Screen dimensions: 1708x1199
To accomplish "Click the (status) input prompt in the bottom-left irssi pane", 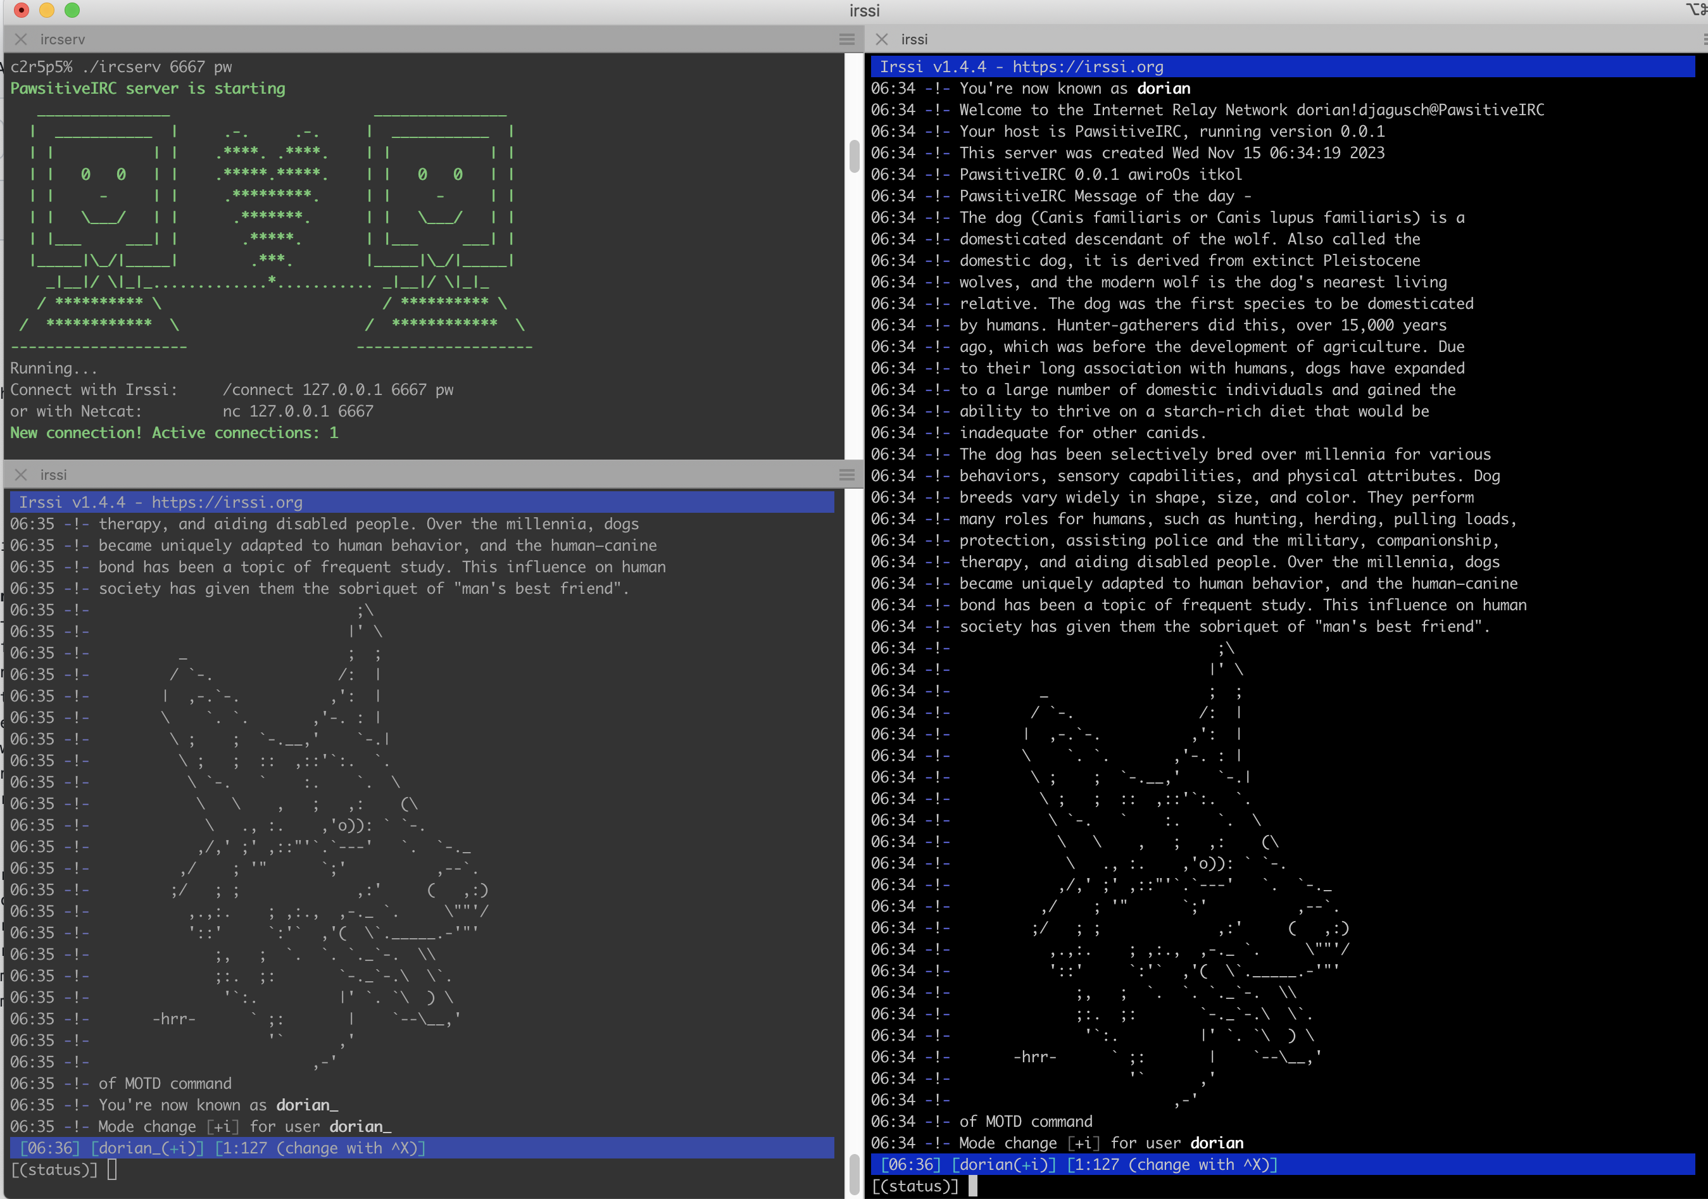I will pyautogui.click(x=54, y=1169).
